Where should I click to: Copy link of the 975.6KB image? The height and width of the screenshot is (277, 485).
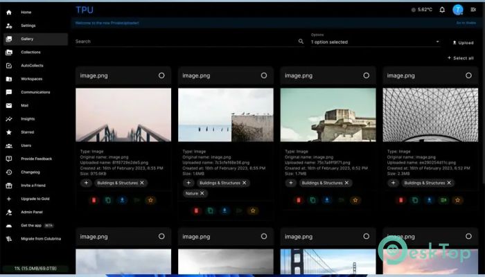[108, 200]
